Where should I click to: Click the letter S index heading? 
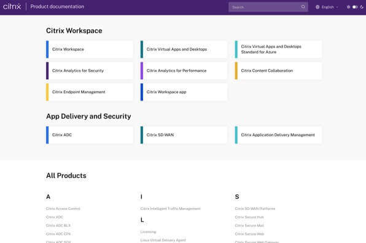pyautogui.click(x=237, y=197)
